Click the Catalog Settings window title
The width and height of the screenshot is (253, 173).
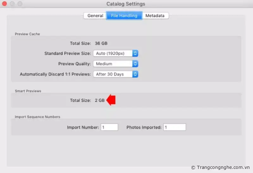pos(126,4)
